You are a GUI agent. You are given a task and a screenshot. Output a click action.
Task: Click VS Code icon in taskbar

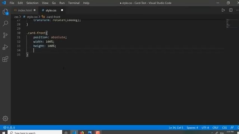tap(74, 133)
